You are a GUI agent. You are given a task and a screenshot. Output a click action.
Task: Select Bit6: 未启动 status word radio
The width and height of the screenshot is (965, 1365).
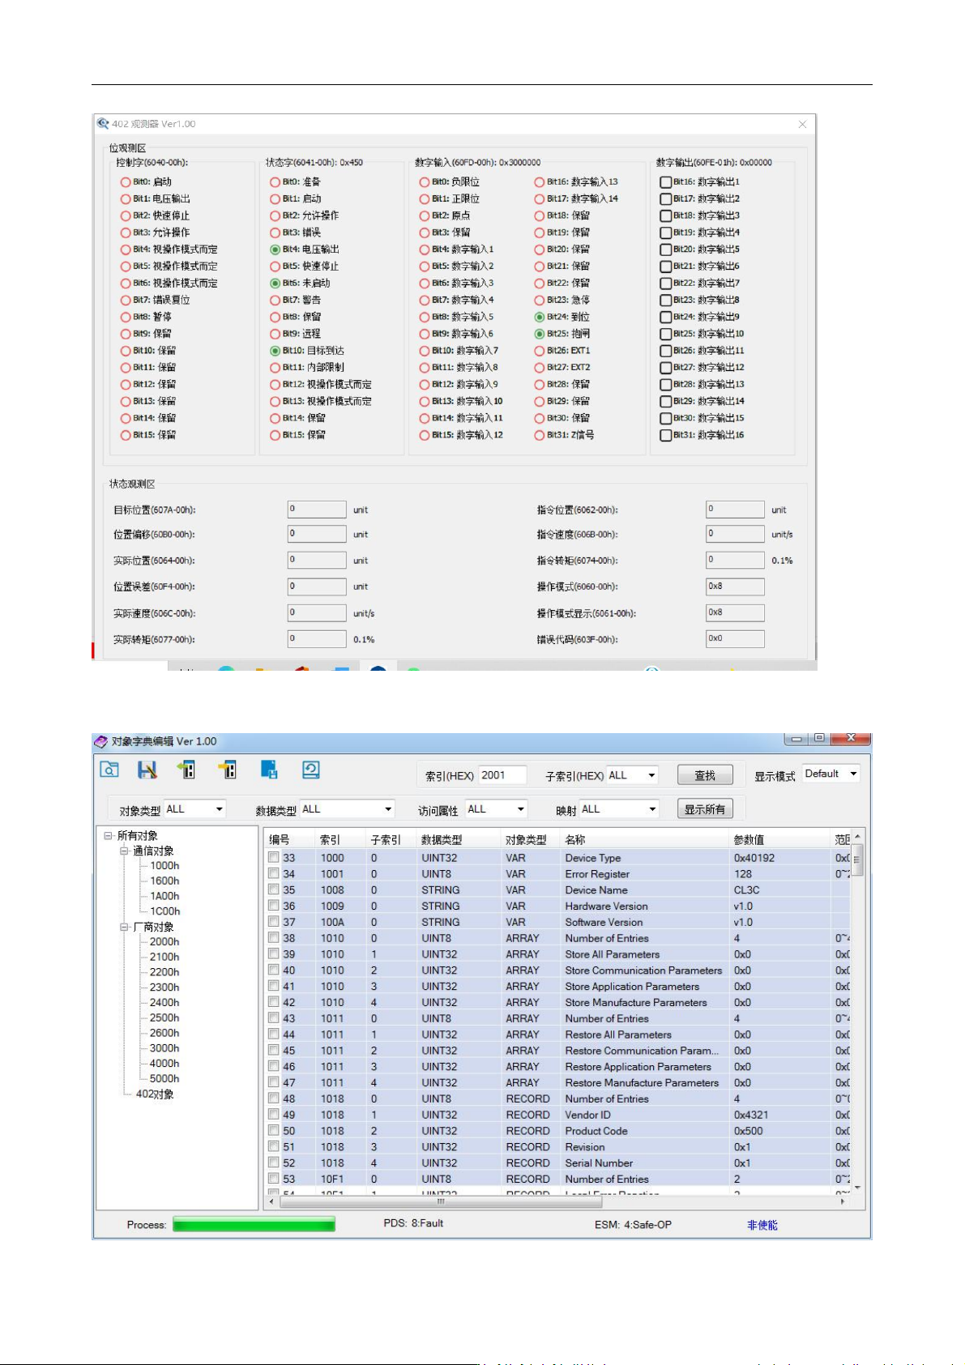pos(275,284)
